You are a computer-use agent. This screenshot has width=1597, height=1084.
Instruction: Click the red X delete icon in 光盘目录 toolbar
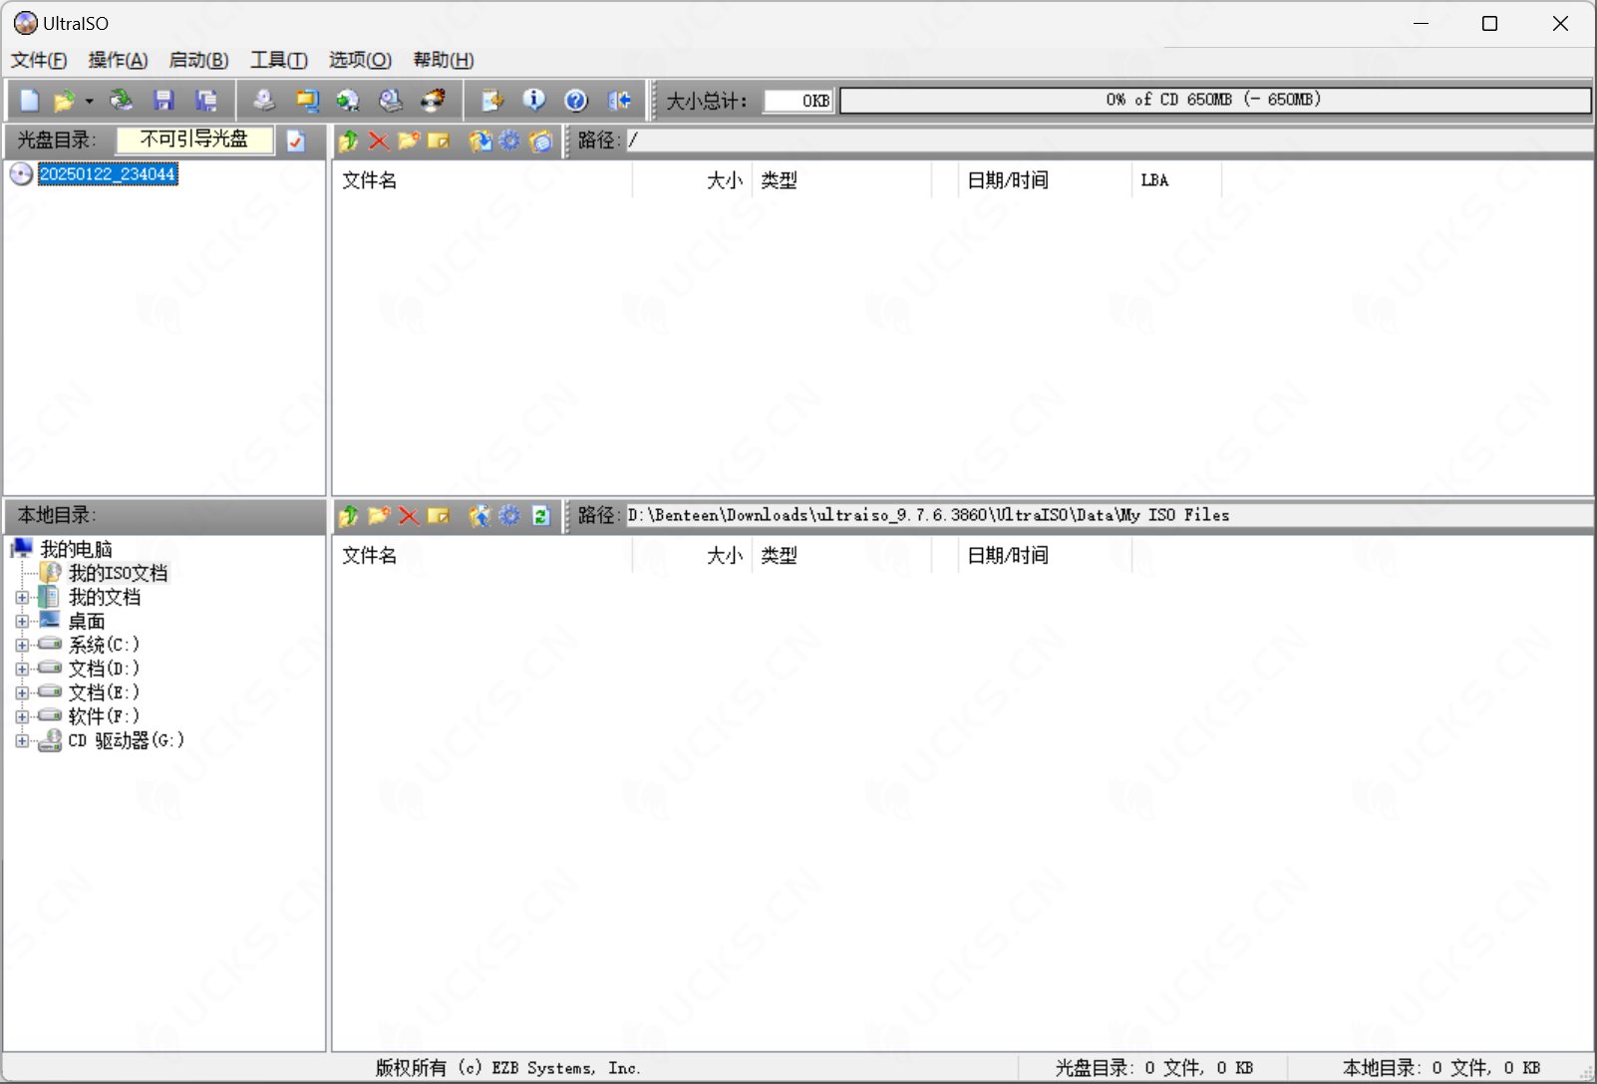(x=379, y=140)
